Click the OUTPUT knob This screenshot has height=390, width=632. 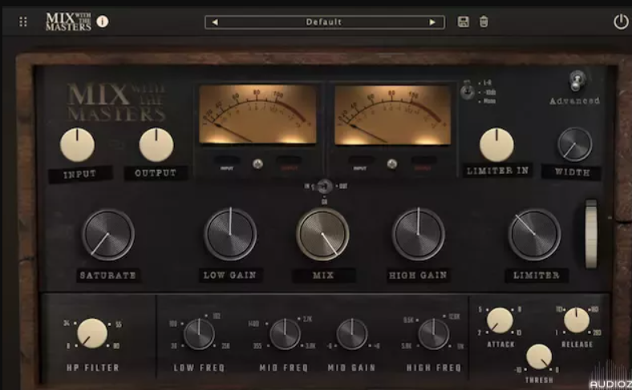(x=156, y=145)
